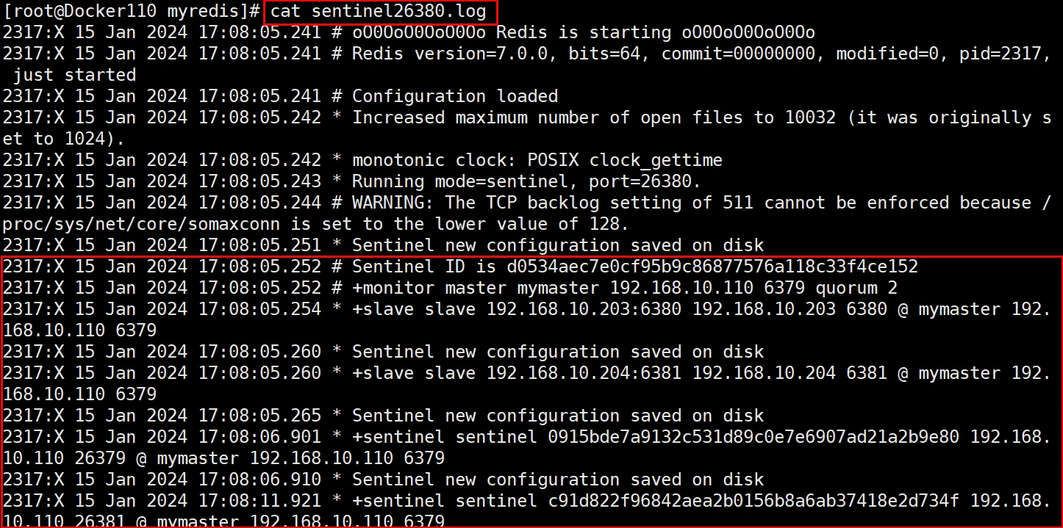
Task: Click the 17:08:05.251 Sentinel new configuration saved line
Action: coord(383,245)
